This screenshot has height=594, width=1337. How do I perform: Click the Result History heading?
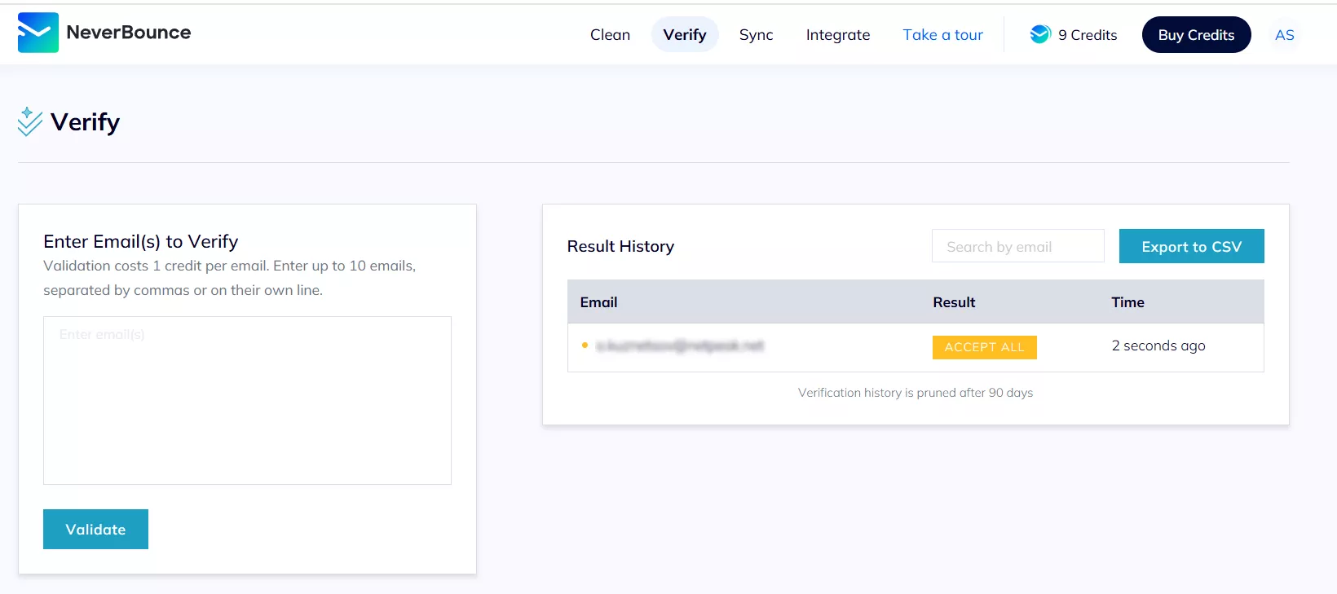point(620,246)
